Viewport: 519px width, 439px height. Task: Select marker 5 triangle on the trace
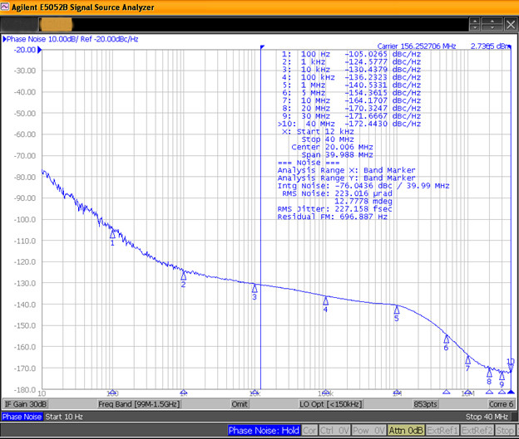coord(397,310)
